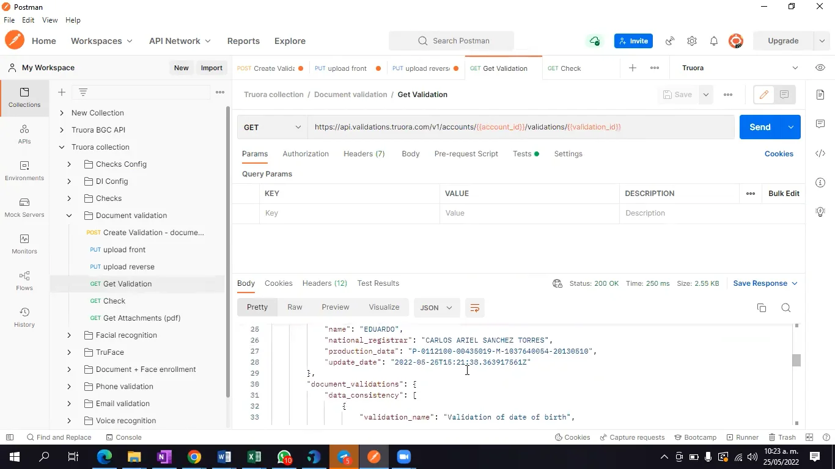Open a new request tab with plus
This screenshot has width=835, height=469.
pos(633,68)
